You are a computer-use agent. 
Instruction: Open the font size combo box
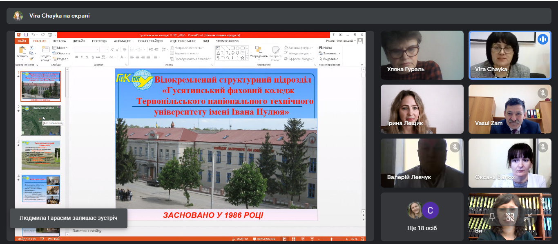(104, 50)
